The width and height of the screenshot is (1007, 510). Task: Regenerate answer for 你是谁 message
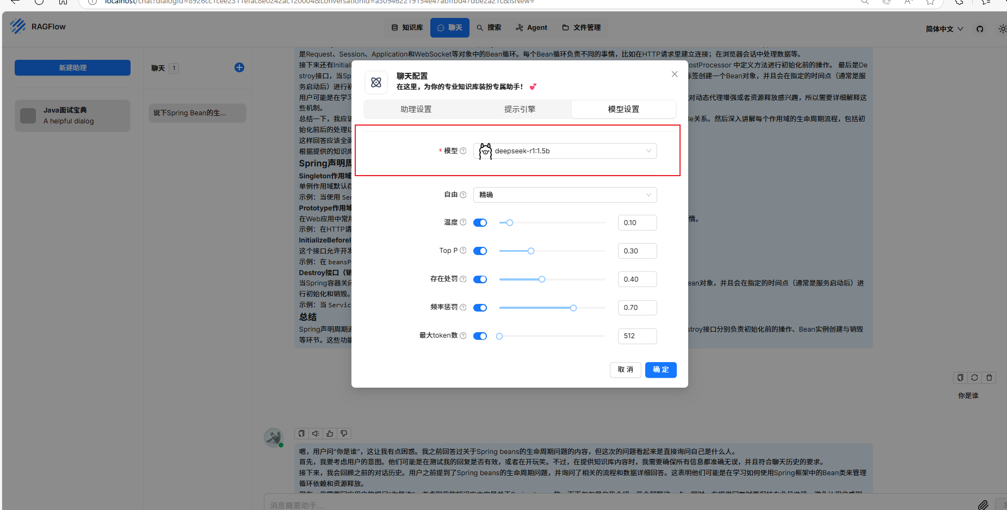coord(974,377)
